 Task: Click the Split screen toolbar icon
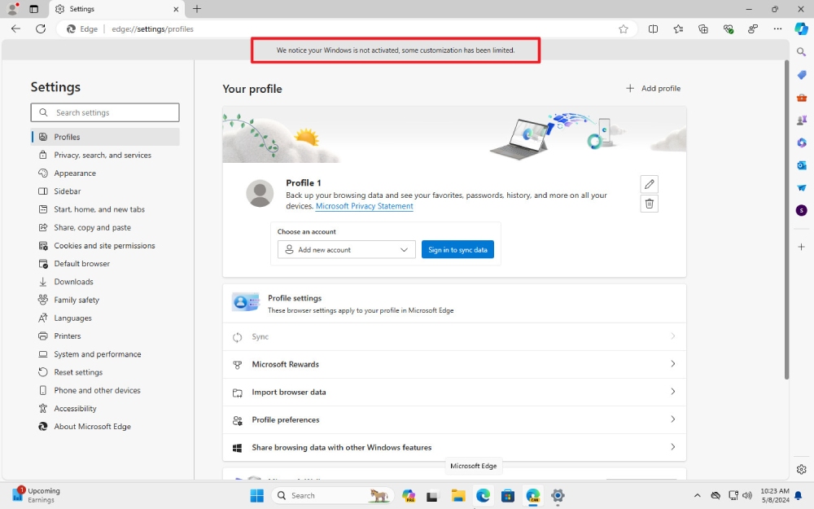pos(653,29)
